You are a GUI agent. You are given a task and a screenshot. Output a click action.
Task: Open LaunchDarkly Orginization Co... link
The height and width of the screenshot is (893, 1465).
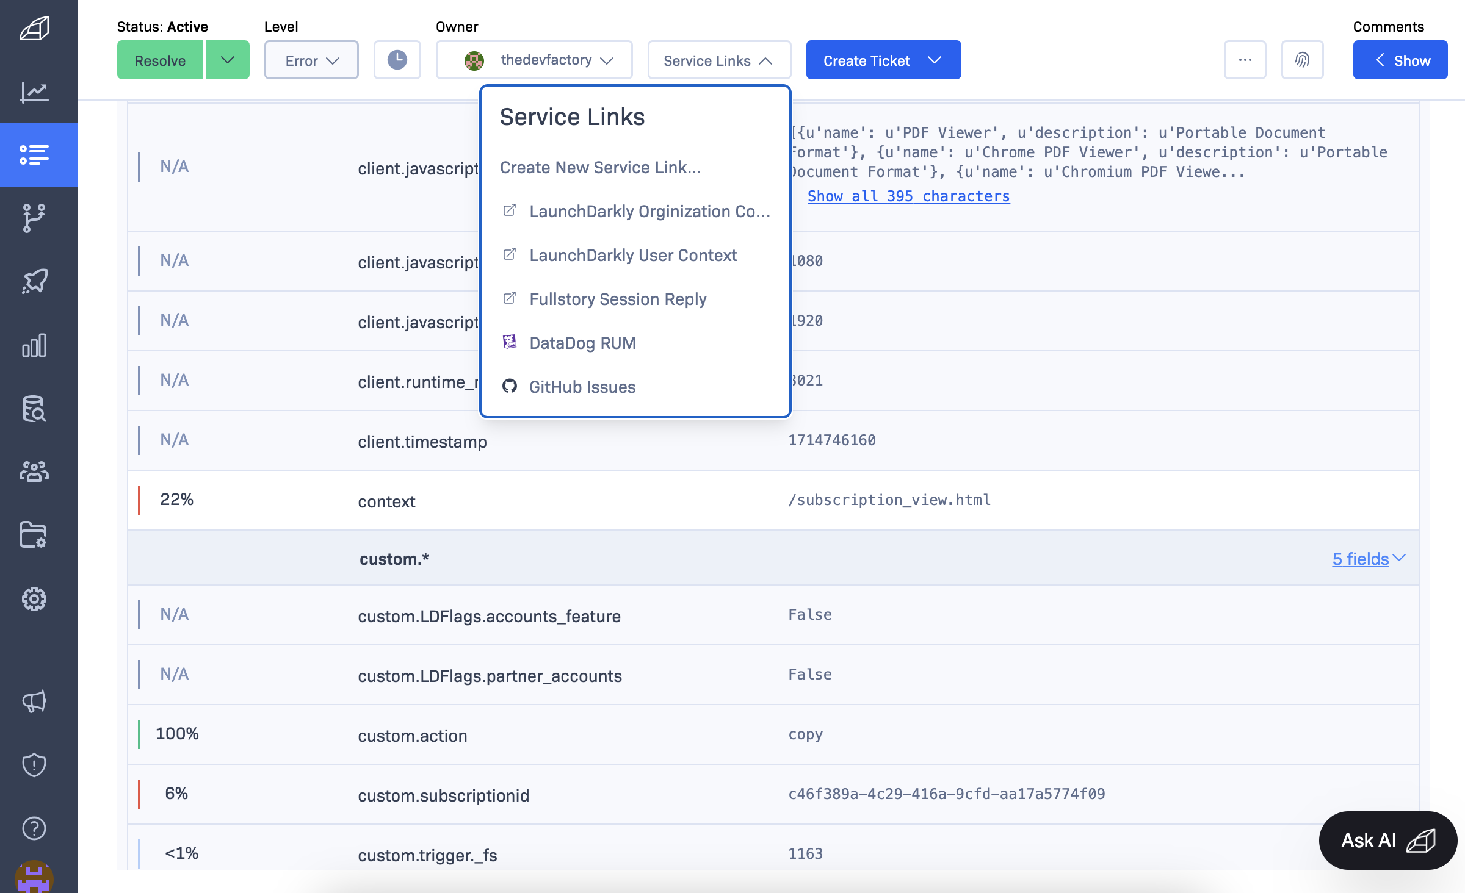pyautogui.click(x=649, y=211)
